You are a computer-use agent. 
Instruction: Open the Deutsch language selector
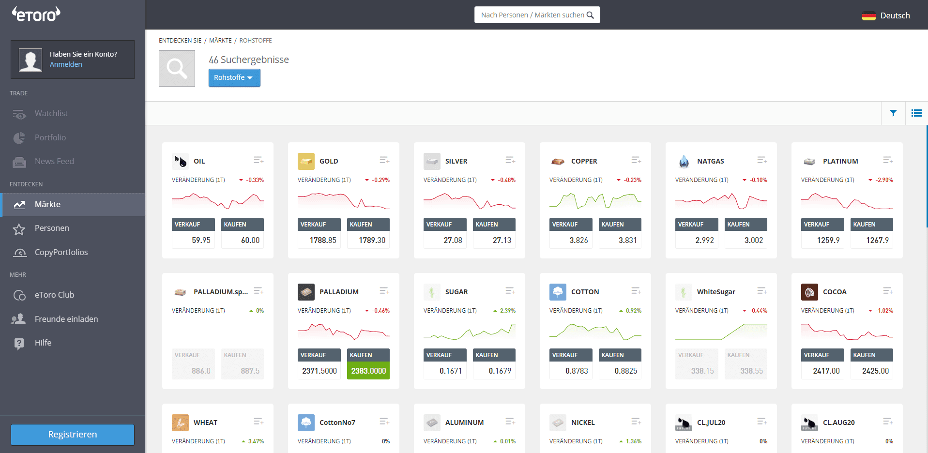(886, 15)
